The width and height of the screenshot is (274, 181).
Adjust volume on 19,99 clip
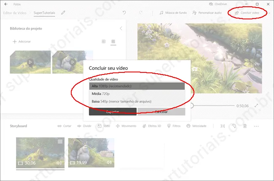109,162
